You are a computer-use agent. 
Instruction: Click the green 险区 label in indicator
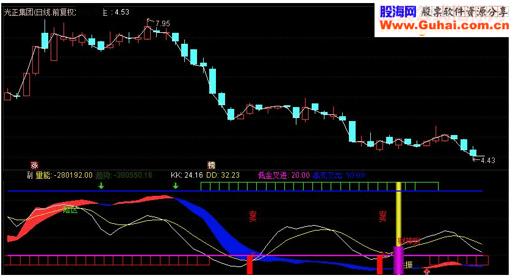70,210
